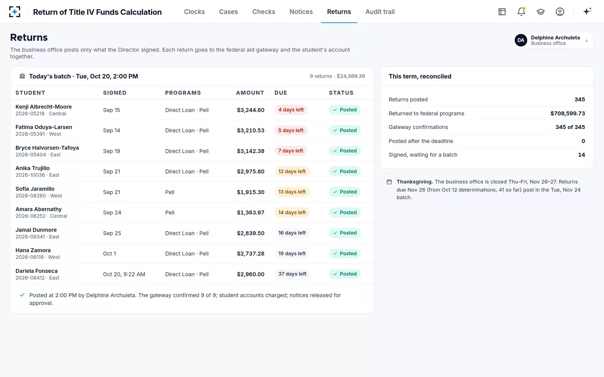Open the layout panel icon
This screenshot has height=377, width=604.
coord(502,12)
